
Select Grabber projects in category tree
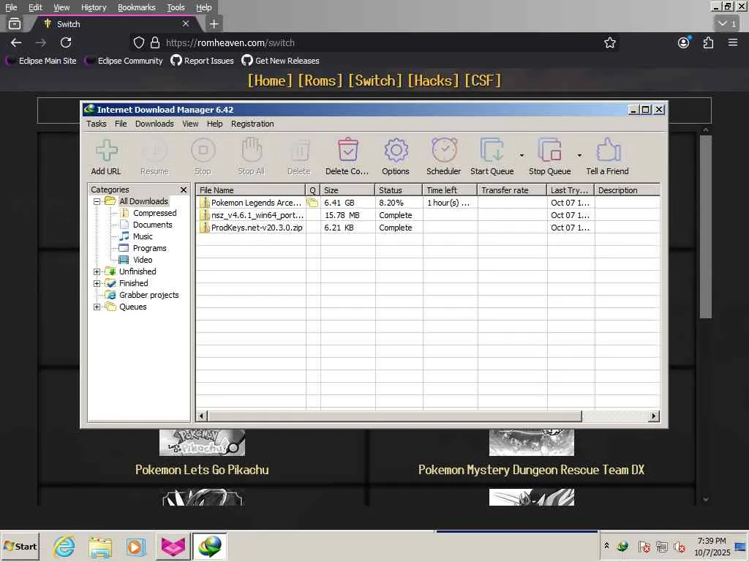[148, 296]
